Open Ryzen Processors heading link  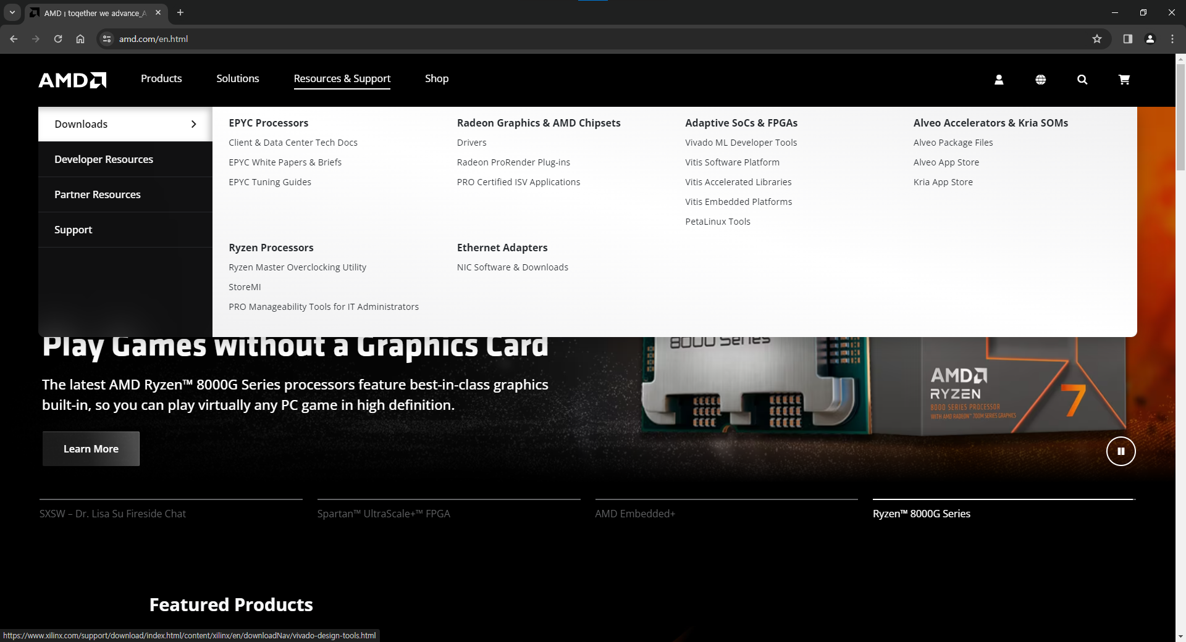coord(271,248)
